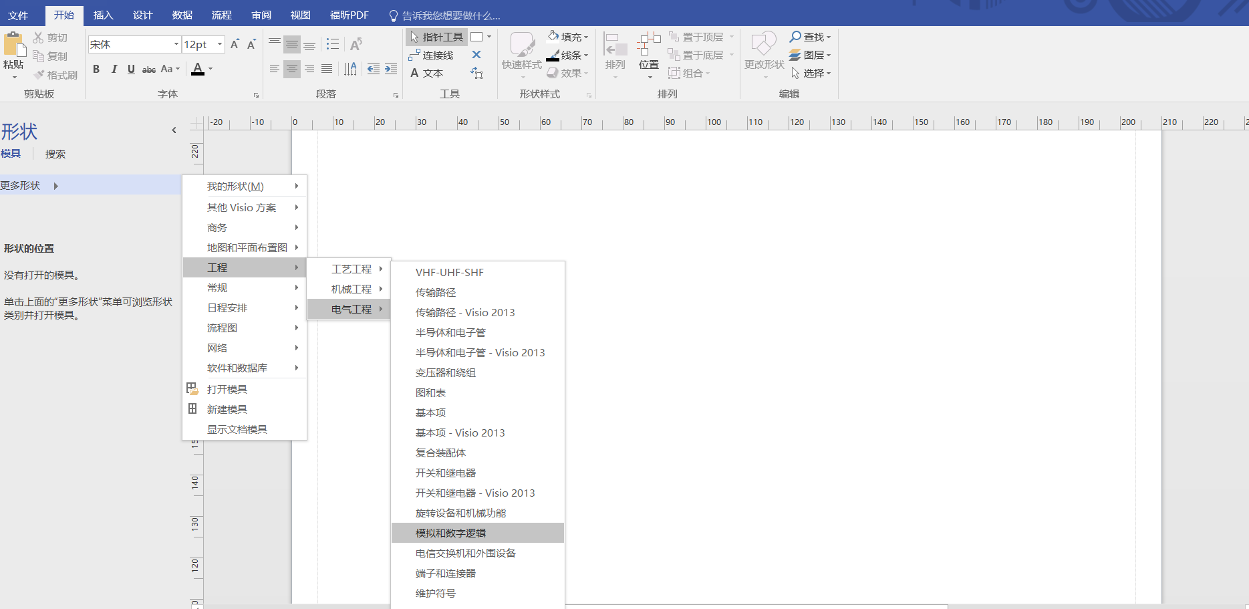The width and height of the screenshot is (1249, 609).
Task: Click the font color swatch
Action: [198, 69]
